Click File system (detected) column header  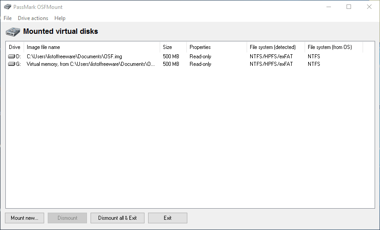[x=276, y=47]
